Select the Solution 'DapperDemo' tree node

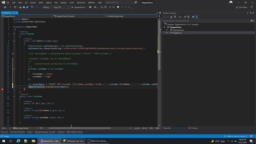click(x=181, y=24)
